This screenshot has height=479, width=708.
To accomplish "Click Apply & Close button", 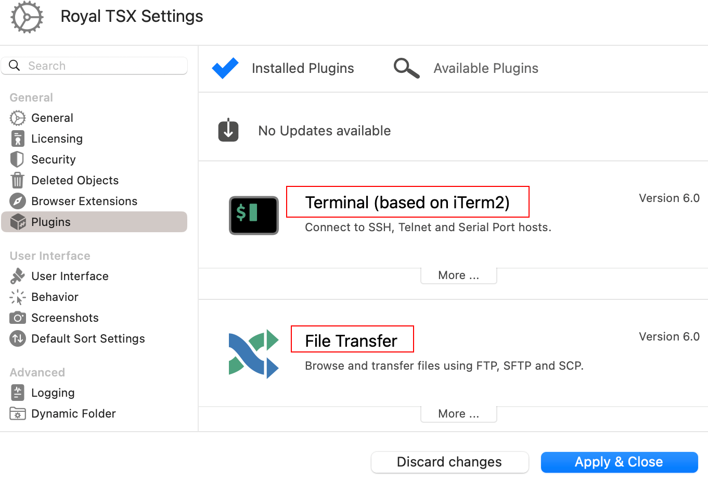I will (619, 462).
